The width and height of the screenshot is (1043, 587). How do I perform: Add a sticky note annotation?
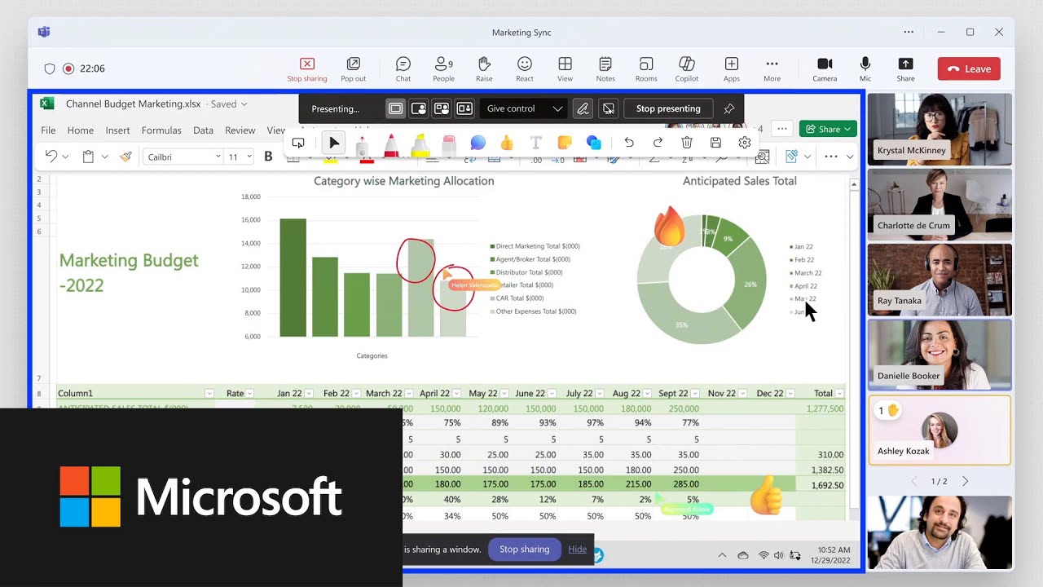(564, 143)
